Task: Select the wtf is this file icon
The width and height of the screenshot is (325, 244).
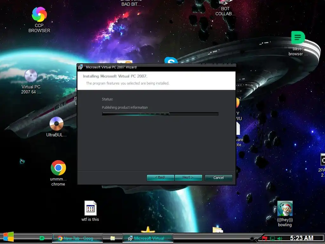Action: point(90,211)
